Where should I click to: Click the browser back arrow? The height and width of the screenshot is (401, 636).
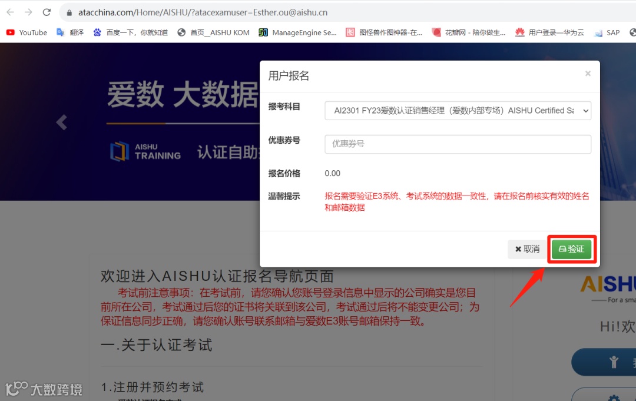(x=11, y=12)
